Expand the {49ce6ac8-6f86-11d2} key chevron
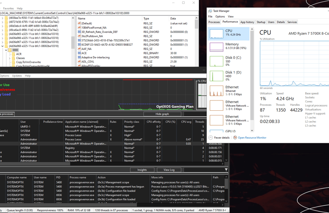Viewport: 329px width, 213px height. (x=2, y=30)
